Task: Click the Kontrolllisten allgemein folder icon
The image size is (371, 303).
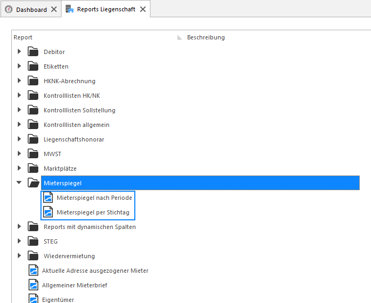Action: [x=33, y=124]
